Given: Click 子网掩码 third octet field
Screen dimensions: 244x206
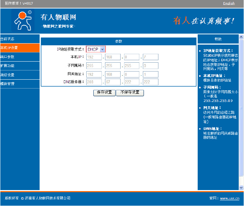Looking at the screenshot, I should coord(132,66).
